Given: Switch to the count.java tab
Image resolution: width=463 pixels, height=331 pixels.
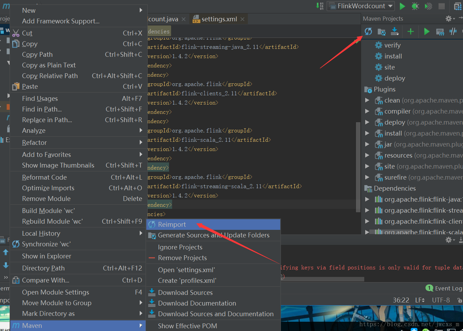Looking at the screenshot, I should (x=163, y=19).
